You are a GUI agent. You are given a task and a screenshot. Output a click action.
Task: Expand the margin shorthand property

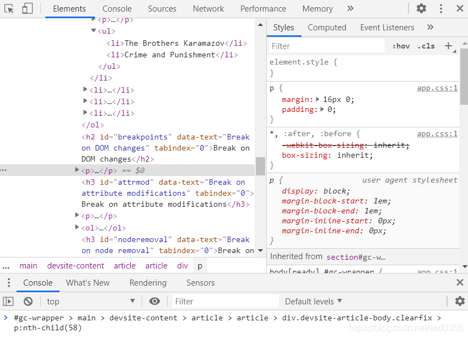(318, 99)
